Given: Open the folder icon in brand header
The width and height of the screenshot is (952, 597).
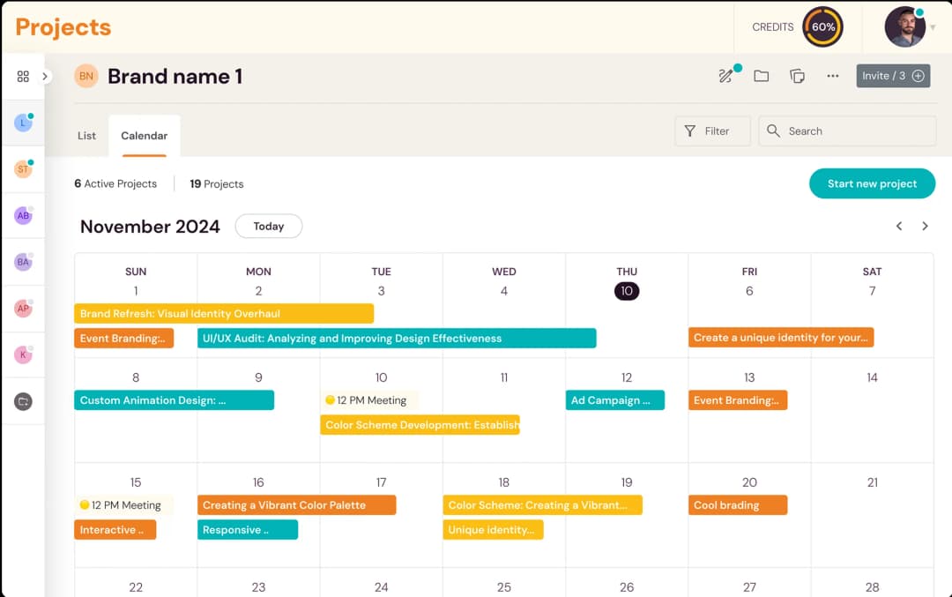Looking at the screenshot, I should (762, 76).
